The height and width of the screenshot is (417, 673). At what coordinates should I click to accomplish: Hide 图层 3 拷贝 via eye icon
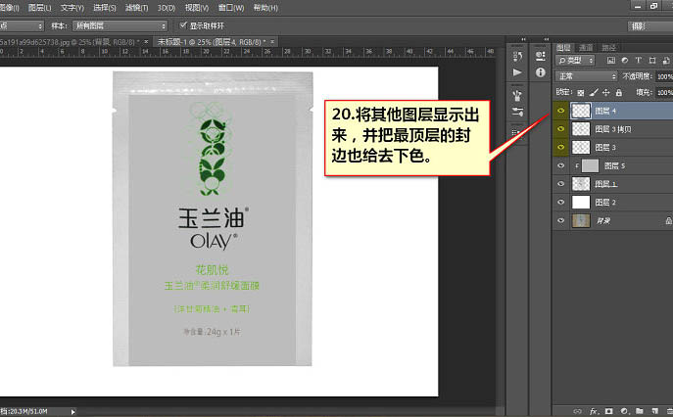560,128
